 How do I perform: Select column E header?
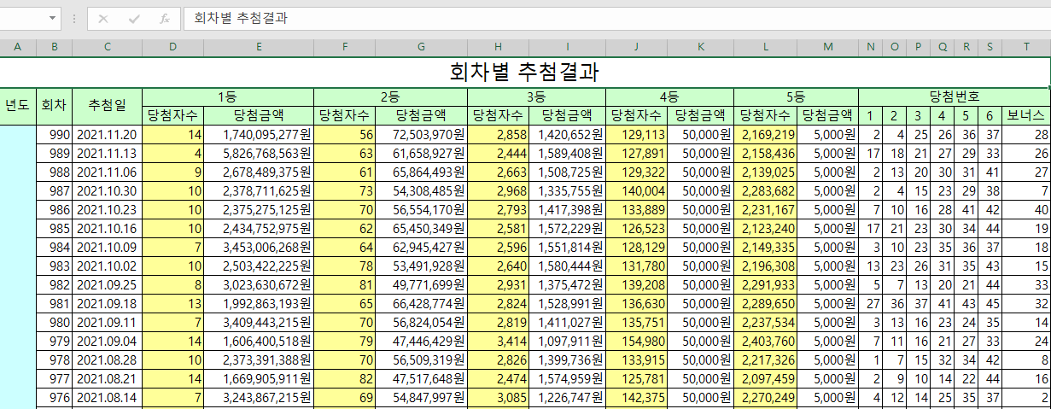(x=259, y=47)
